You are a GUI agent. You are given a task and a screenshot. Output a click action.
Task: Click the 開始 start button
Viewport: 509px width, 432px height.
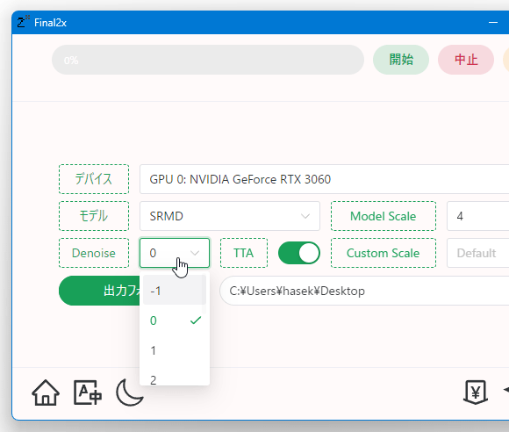click(401, 60)
